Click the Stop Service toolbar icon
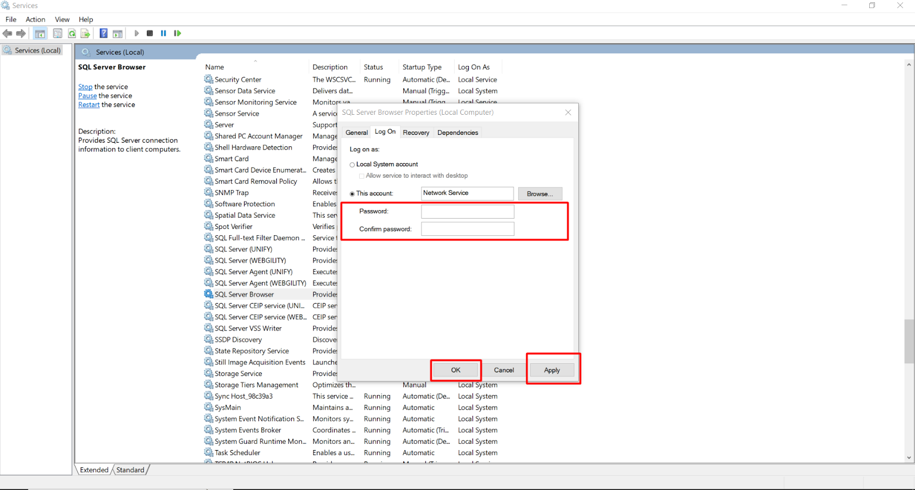Image resolution: width=915 pixels, height=490 pixels. click(x=150, y=33)
